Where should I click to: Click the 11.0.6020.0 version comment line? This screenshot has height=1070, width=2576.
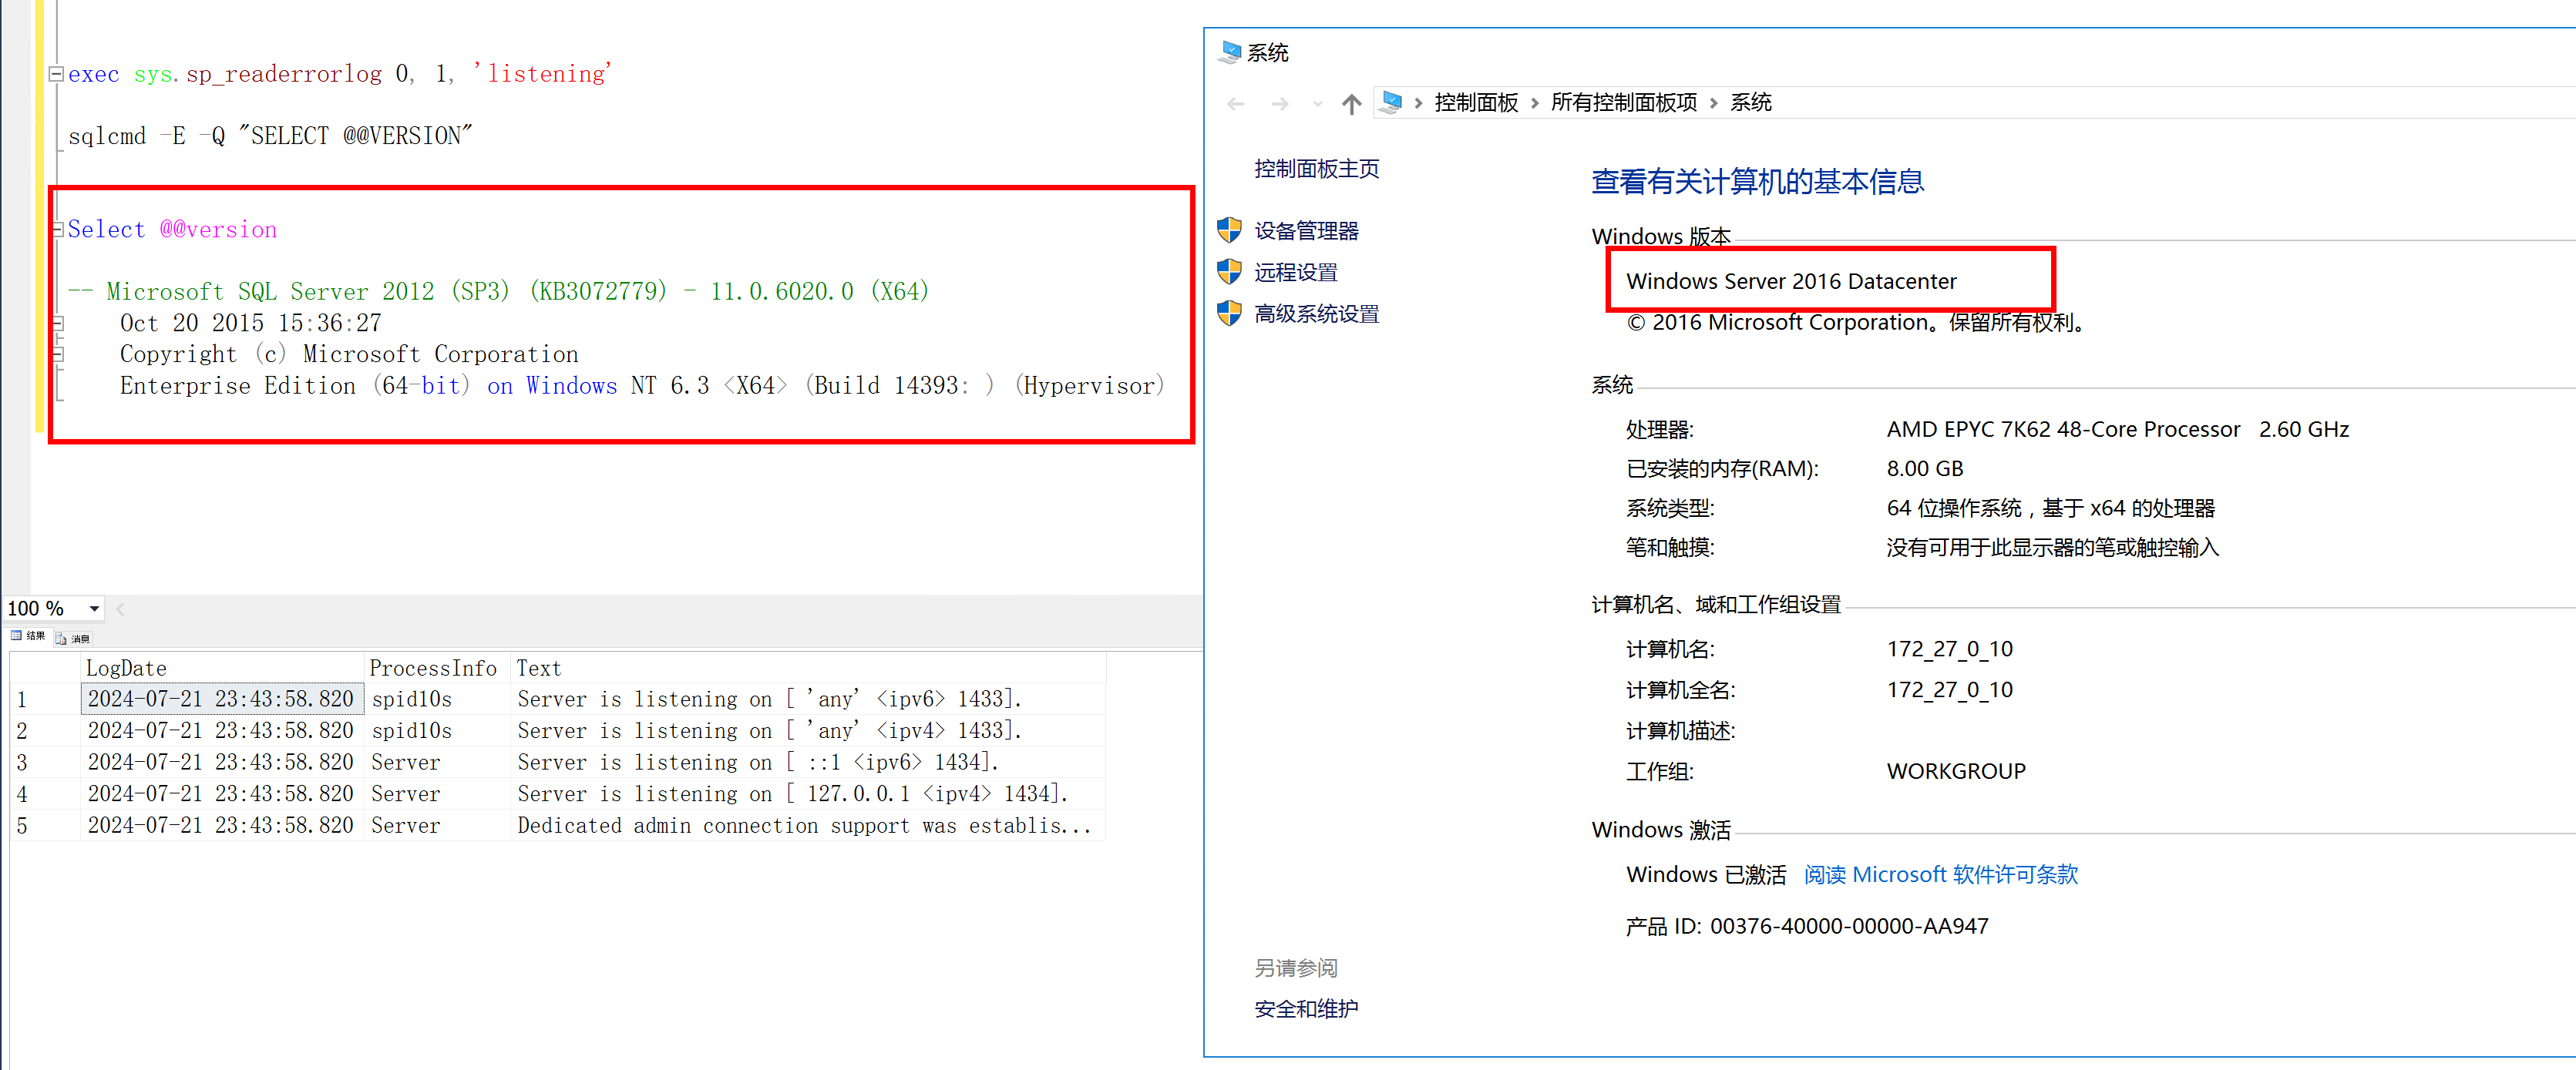coord(498,292)
